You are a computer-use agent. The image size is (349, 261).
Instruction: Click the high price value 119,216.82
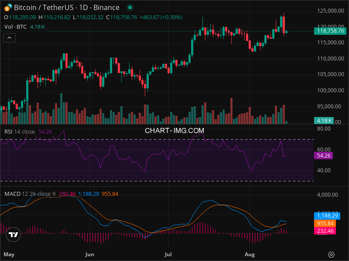click(57, 17)
